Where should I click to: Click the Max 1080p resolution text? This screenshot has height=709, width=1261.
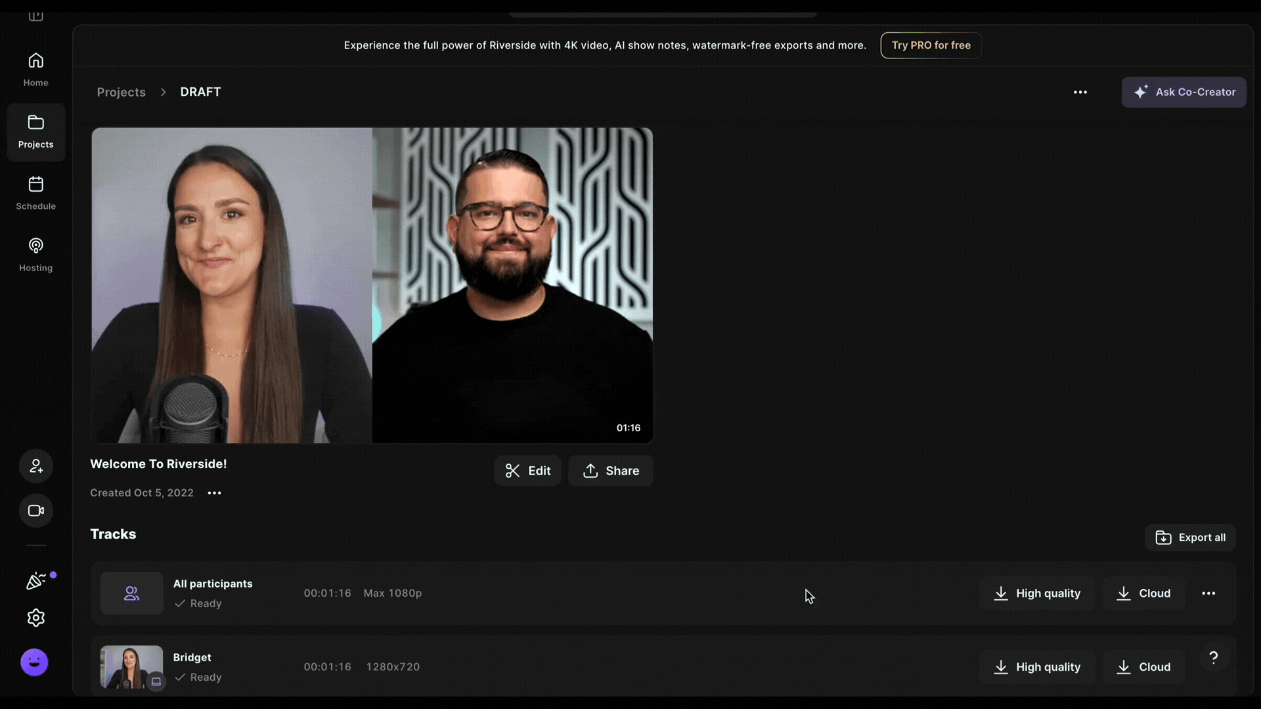pos(393,593)
